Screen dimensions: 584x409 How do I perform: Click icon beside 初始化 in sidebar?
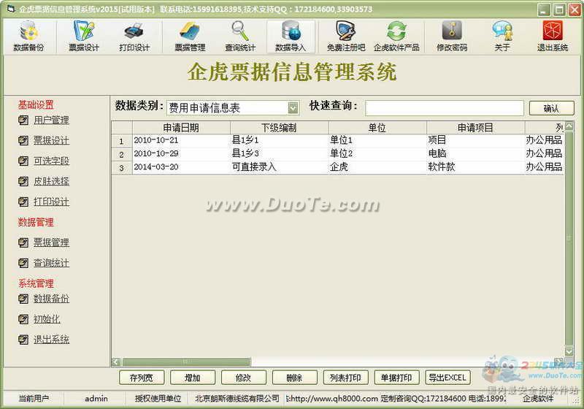(x=23, y=319)
